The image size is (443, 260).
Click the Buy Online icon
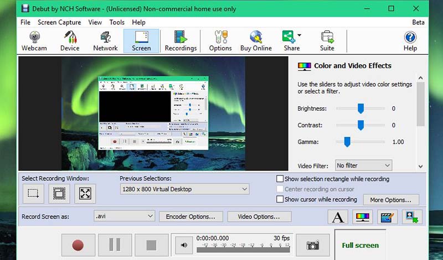click(x=256, y=41)
